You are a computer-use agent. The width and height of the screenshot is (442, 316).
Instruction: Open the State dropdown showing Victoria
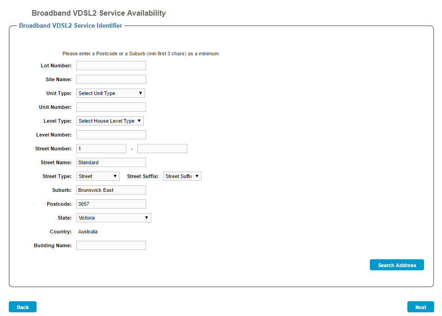pyautogui.click(x=113, y=218)
